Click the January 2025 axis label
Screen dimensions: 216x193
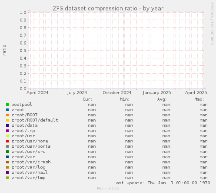tap(157, 93)
